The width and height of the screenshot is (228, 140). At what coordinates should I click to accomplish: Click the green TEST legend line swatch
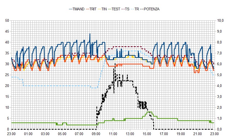point(110,9)
